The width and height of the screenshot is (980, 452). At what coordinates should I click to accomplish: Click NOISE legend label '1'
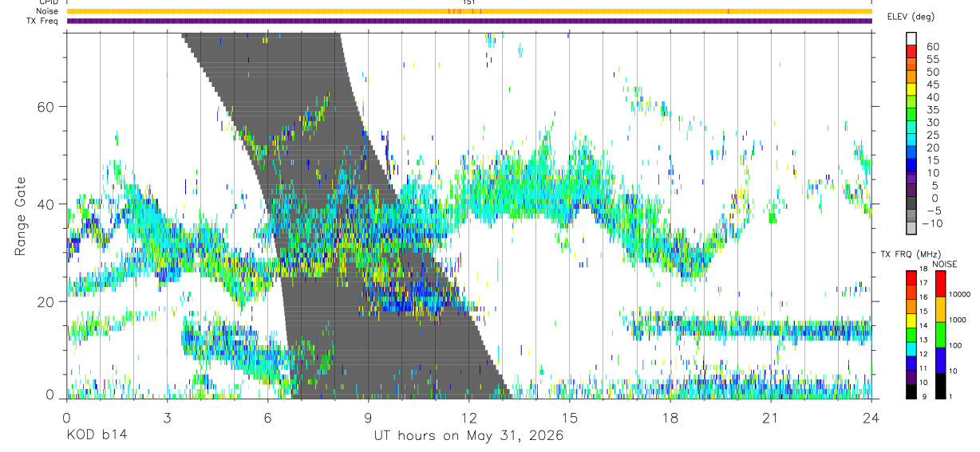tap(950, 396)
